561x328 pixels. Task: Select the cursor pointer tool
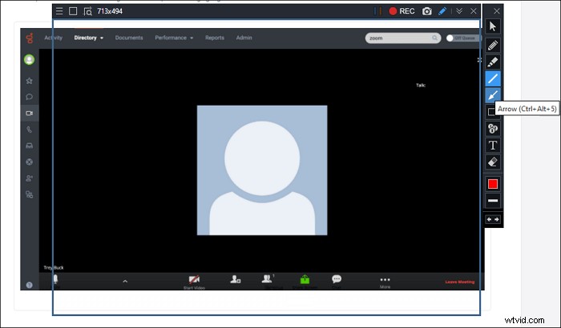pos(493,28)
